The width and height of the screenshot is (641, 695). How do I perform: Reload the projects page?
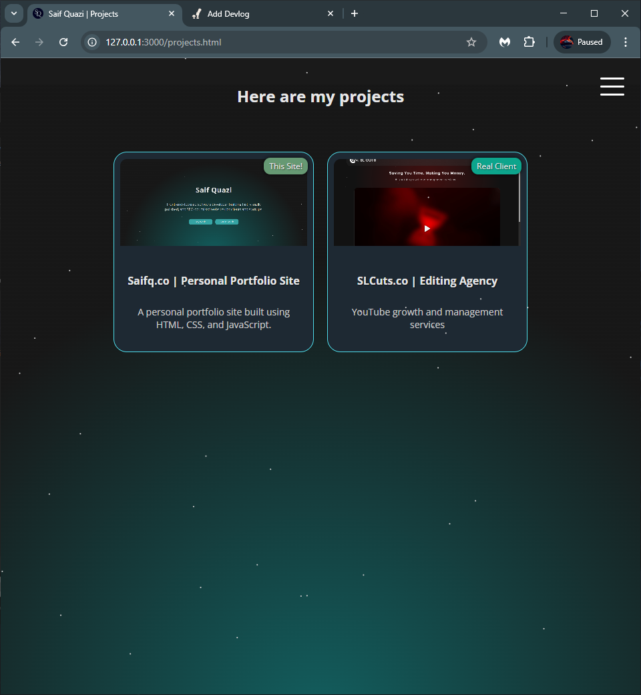click(x=63, y=42)
